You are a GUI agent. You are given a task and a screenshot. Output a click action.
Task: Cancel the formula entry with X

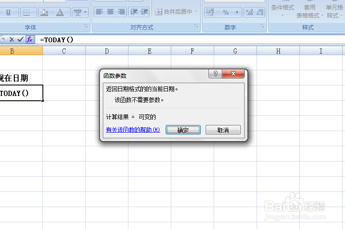point(12,39)
